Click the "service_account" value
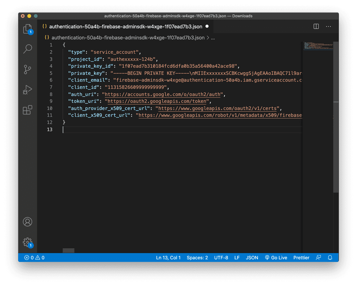Screen dimensions: 357x286 click(x=115, y=52)
